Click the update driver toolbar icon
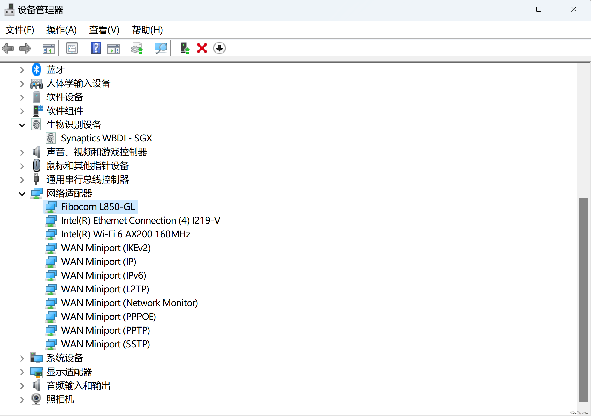The image size is (591, 416). click(185, 48)
